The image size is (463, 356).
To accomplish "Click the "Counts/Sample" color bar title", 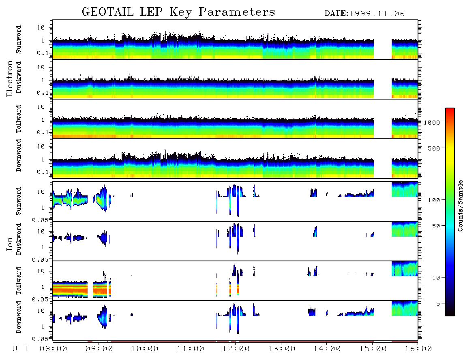I will click(460, 206).
